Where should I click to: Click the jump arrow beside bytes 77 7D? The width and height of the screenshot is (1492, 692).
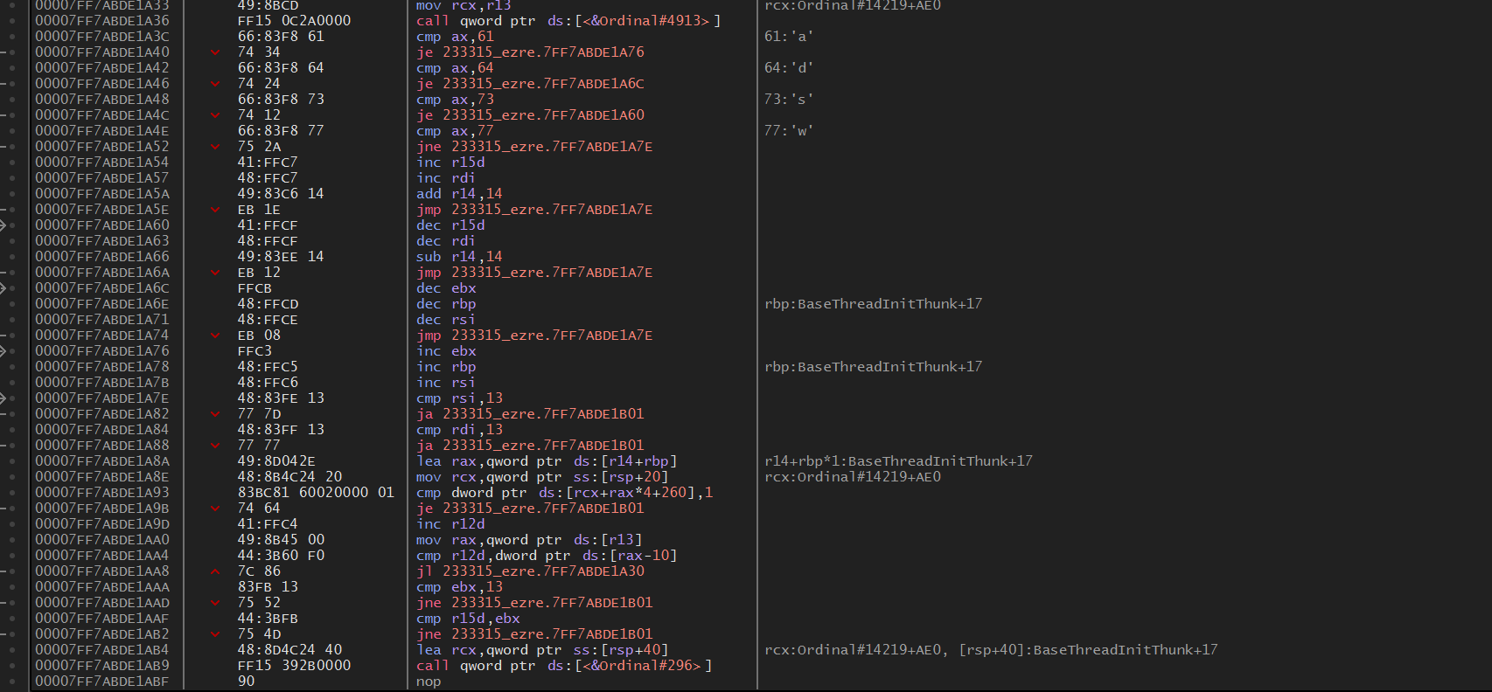[x=215, y=414]
